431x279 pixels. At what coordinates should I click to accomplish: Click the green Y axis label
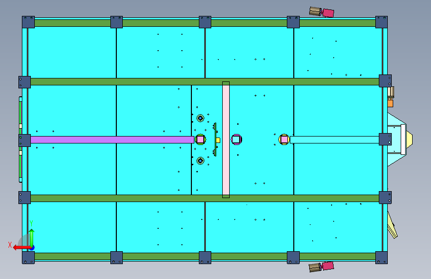[31, 223]
